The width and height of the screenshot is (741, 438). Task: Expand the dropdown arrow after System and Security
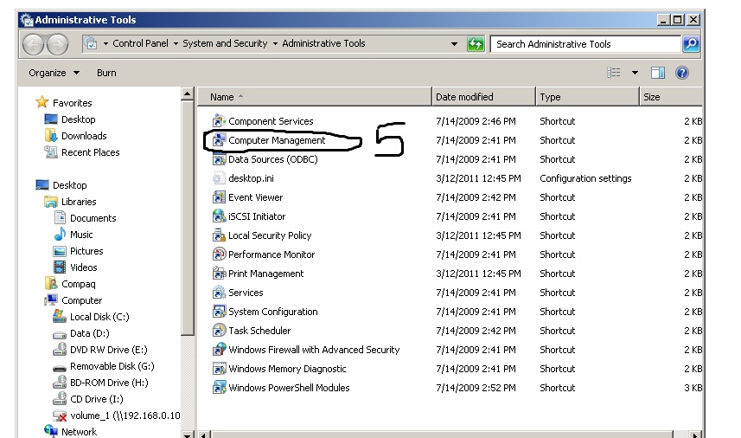[275, 43]
